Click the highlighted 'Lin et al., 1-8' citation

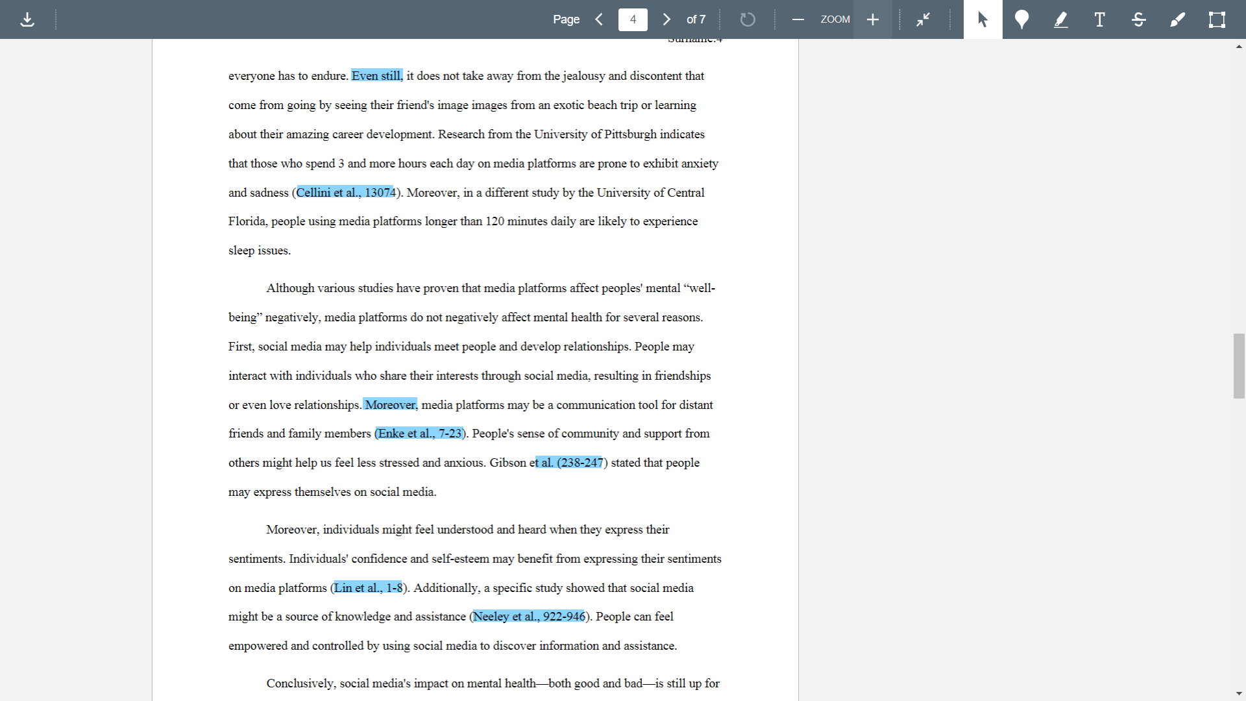coord(368,588)
